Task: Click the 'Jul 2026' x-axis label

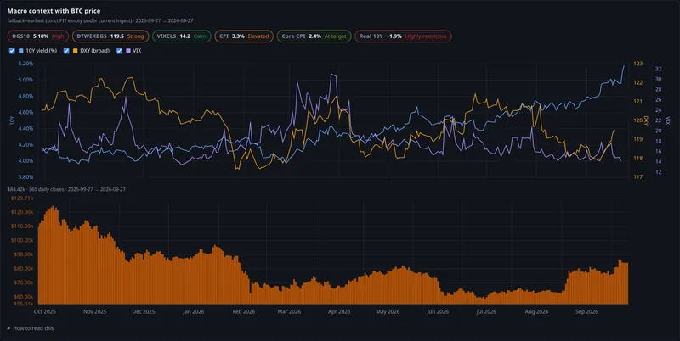Action: [486, 311]
